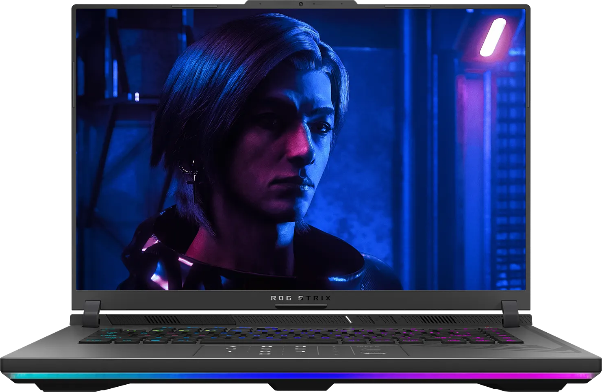
Task: Click the ROG STRIX logo text below display
Action: point(301,298)
